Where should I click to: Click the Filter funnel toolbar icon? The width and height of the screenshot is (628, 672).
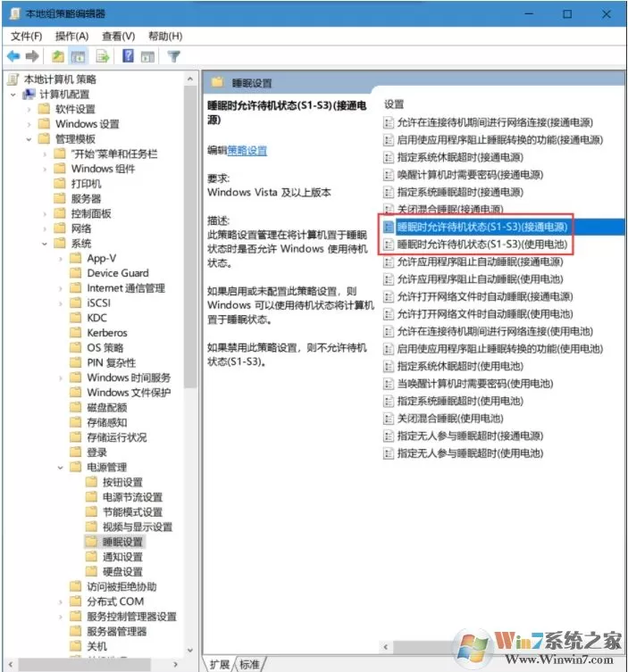pos(173,56)
